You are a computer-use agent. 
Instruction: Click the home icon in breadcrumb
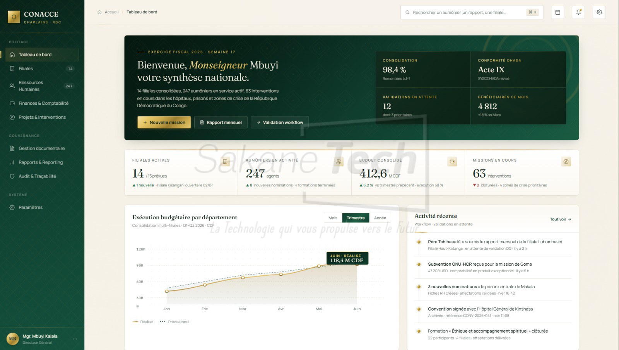(x=99, y=12)
